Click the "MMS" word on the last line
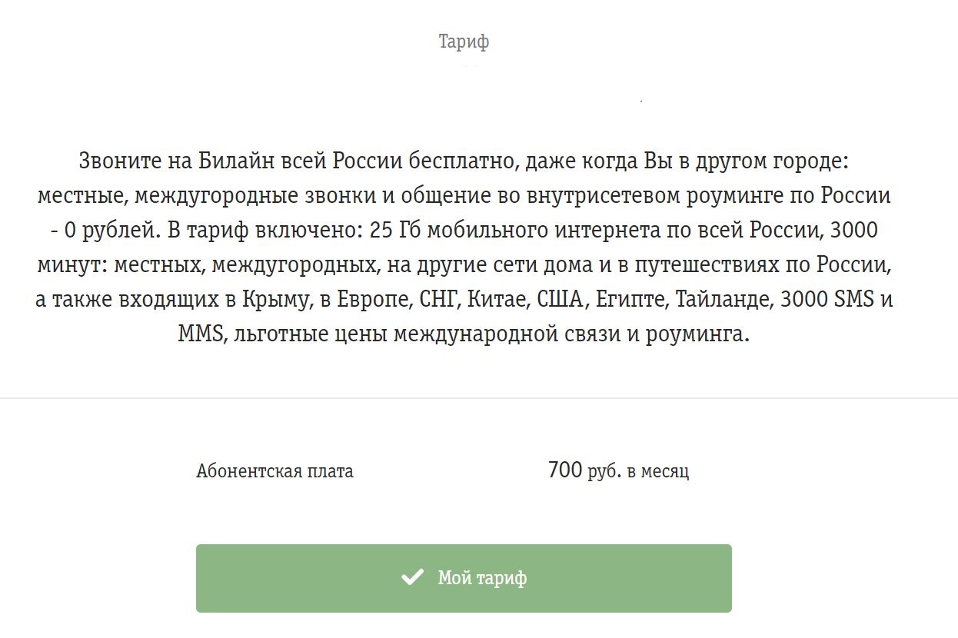This screenshot has width=958, height=638. [199, 334]
